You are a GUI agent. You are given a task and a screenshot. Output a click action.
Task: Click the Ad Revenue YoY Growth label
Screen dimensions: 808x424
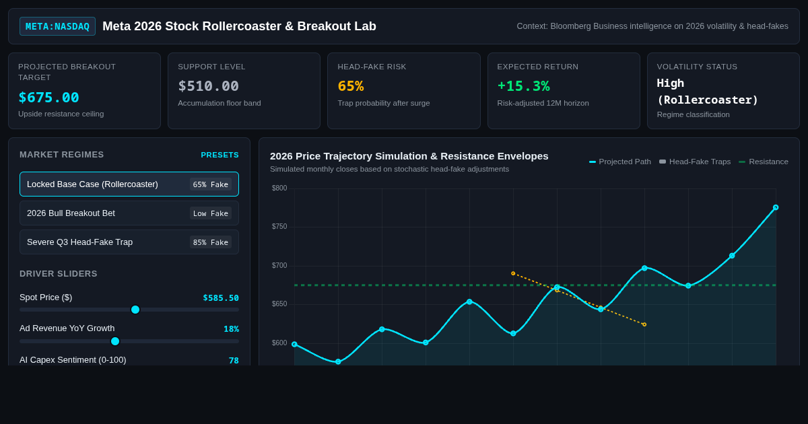(x=67, y=328)
